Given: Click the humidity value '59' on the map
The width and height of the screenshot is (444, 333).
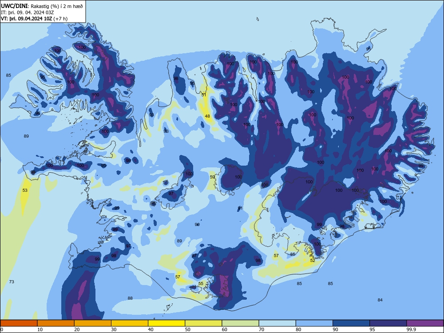Looking at the screenshot, I should [x=212, y=177].
